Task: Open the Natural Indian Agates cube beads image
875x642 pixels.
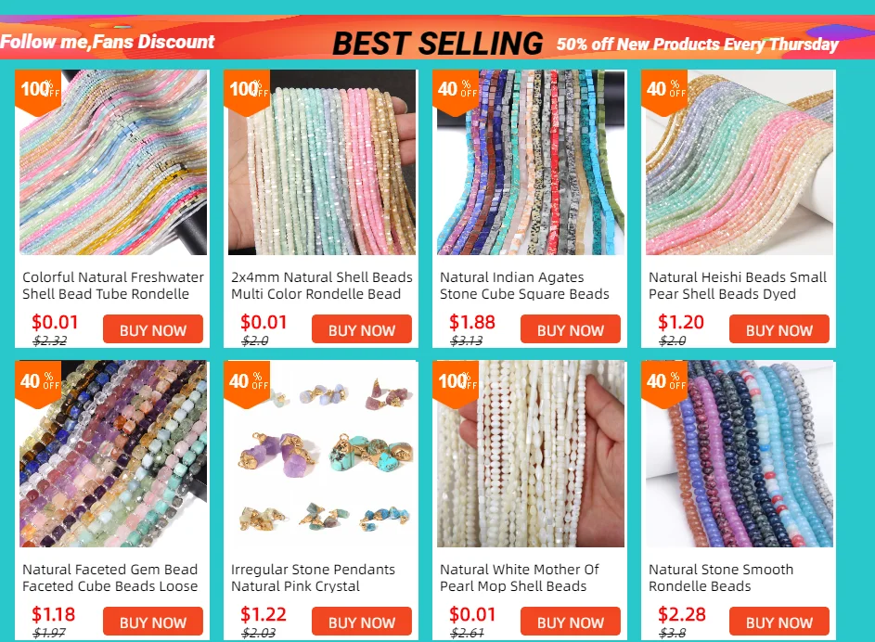Action: point(531,162)
